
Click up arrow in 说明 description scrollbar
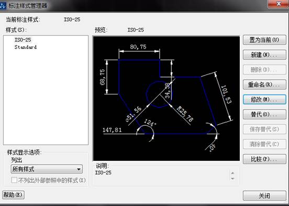click(232, 173)
